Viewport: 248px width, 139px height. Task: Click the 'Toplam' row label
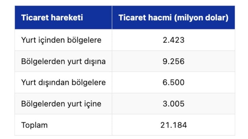tap(34, 125)
